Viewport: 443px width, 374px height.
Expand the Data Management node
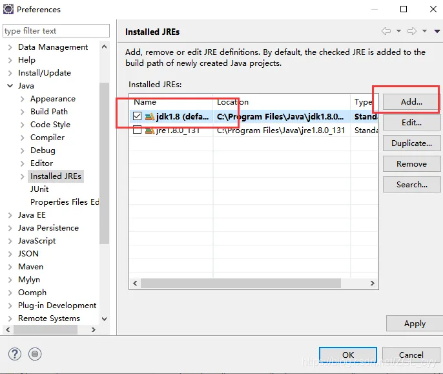(x=10, y=47)
